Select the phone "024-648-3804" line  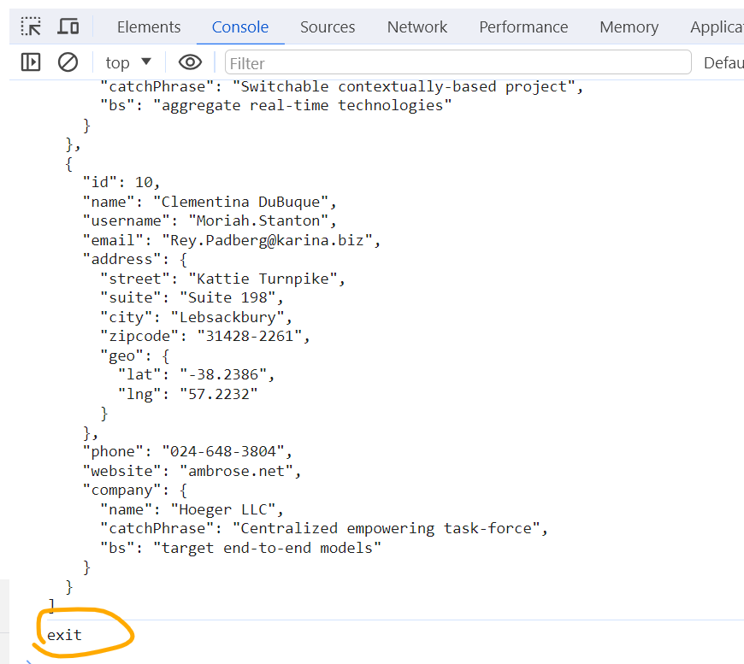tap(187, 451)
